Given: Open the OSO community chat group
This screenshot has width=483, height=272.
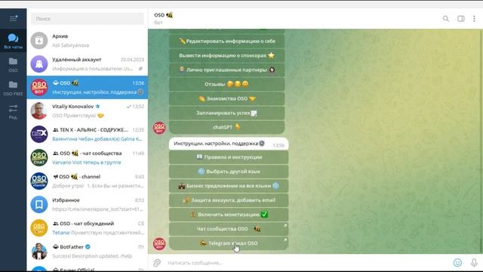Looking at the screenshot, I should 88,158.
